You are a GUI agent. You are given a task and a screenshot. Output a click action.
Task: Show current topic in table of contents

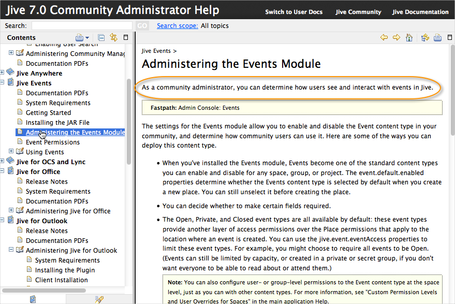(x=425, y=37)
